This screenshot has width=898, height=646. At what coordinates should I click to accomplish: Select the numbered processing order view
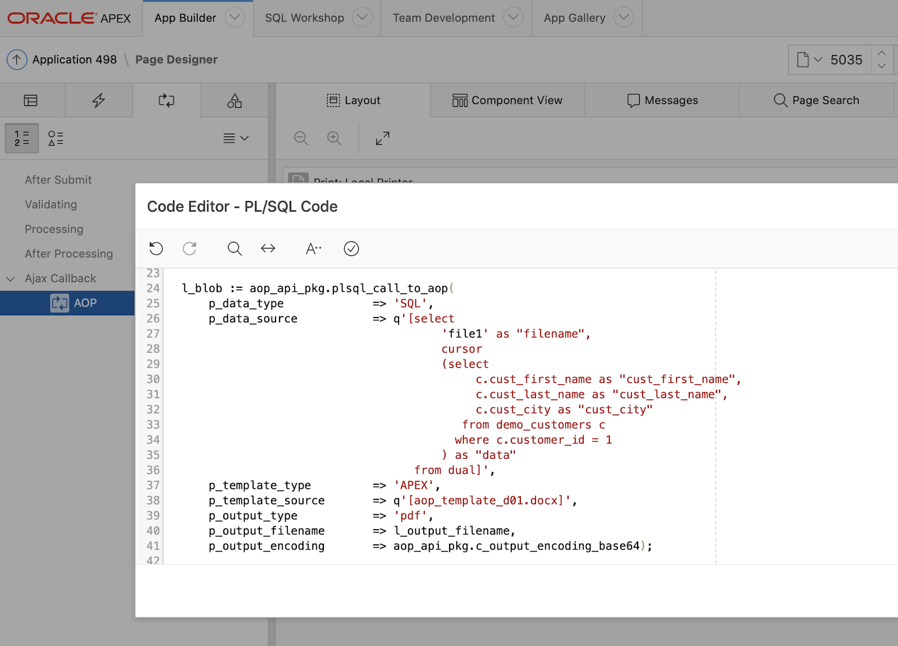[22, 138]
